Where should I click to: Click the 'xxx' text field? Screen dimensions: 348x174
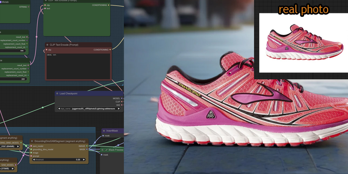click(x=13, y=50)
